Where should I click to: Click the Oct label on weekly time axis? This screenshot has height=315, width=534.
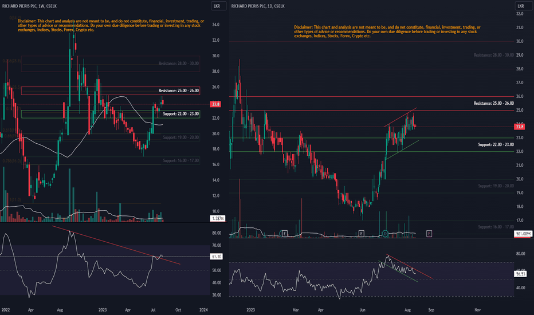point(178,310)
